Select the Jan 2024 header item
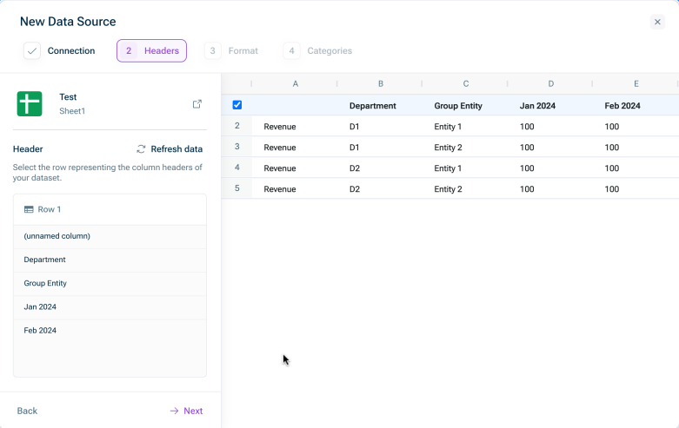 click(40, 306)
